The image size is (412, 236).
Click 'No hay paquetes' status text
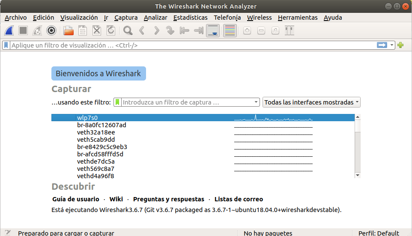tap(268, 233)
